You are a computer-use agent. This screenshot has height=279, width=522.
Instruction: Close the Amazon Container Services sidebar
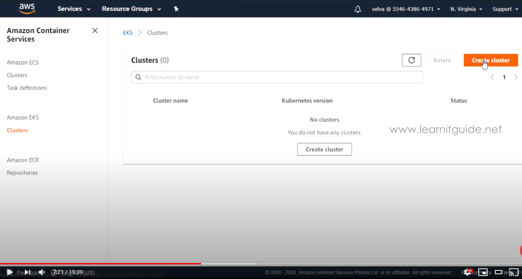click(95, 31)
